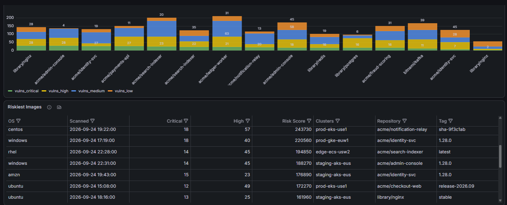Click the green vulns_critical color swatch

[11, 91]
